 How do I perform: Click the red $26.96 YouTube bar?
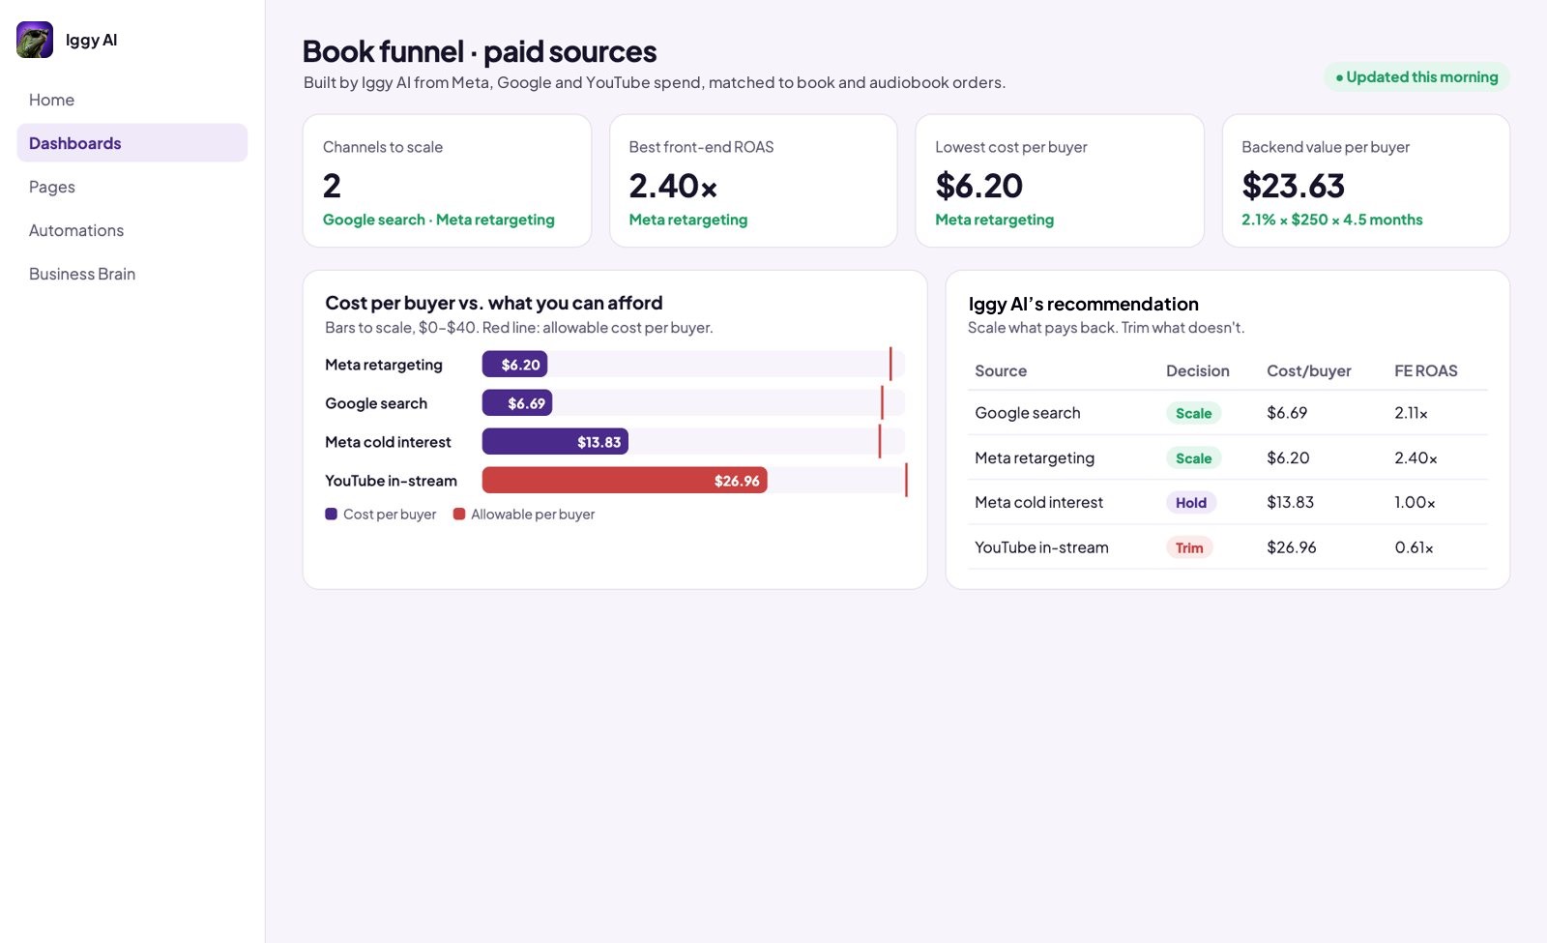click(x=625, y=481)
